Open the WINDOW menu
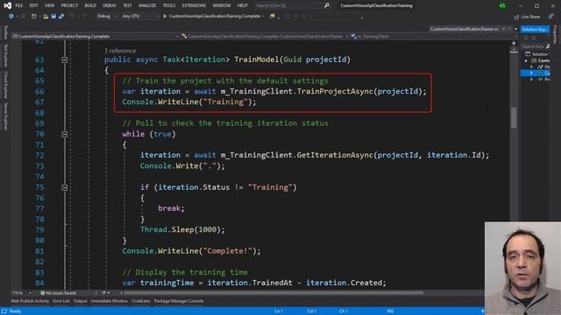 coord(222,5)
